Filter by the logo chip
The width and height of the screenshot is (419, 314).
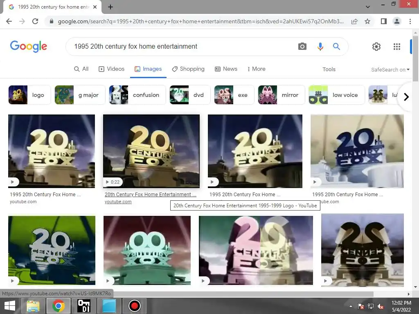29,95
